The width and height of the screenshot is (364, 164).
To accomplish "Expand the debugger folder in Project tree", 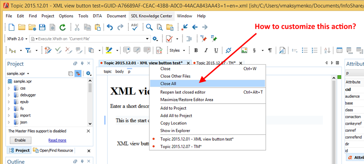I will (x=9, y=95).
